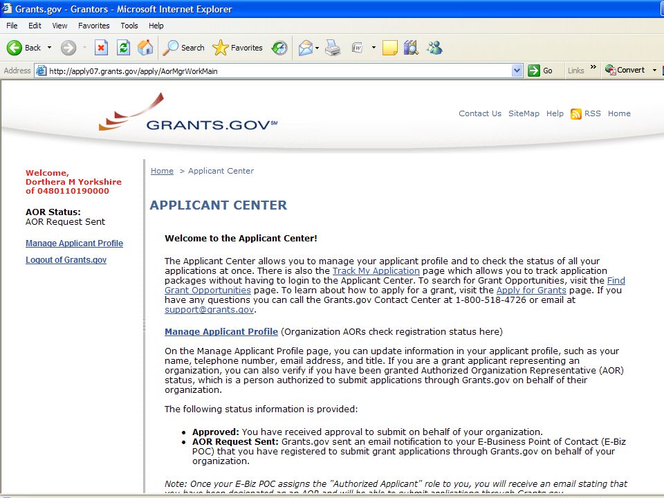This screenshot has width=664, height=498.
Task: Open the Favorites menu
Action: pyautogui.click(x=93, y=26)
